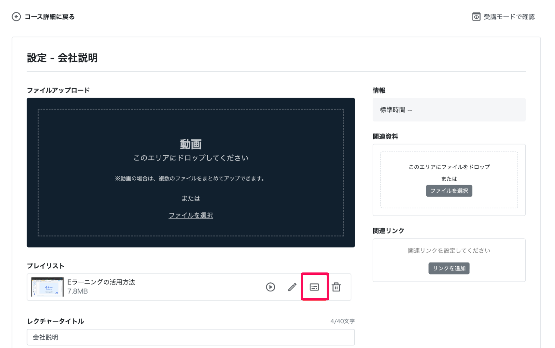
Task: Click the 標準時間 info box
Action: (x=449, y=110)
